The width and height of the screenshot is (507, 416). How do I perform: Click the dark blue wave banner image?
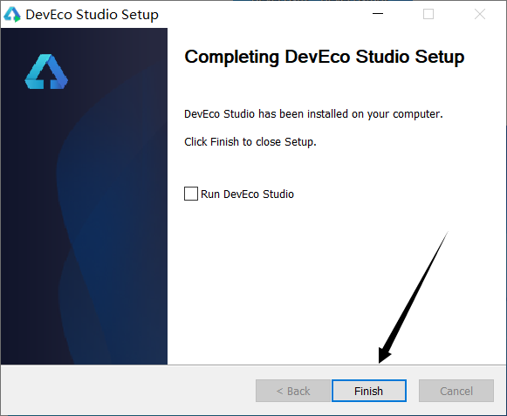[x=84, y=196]
